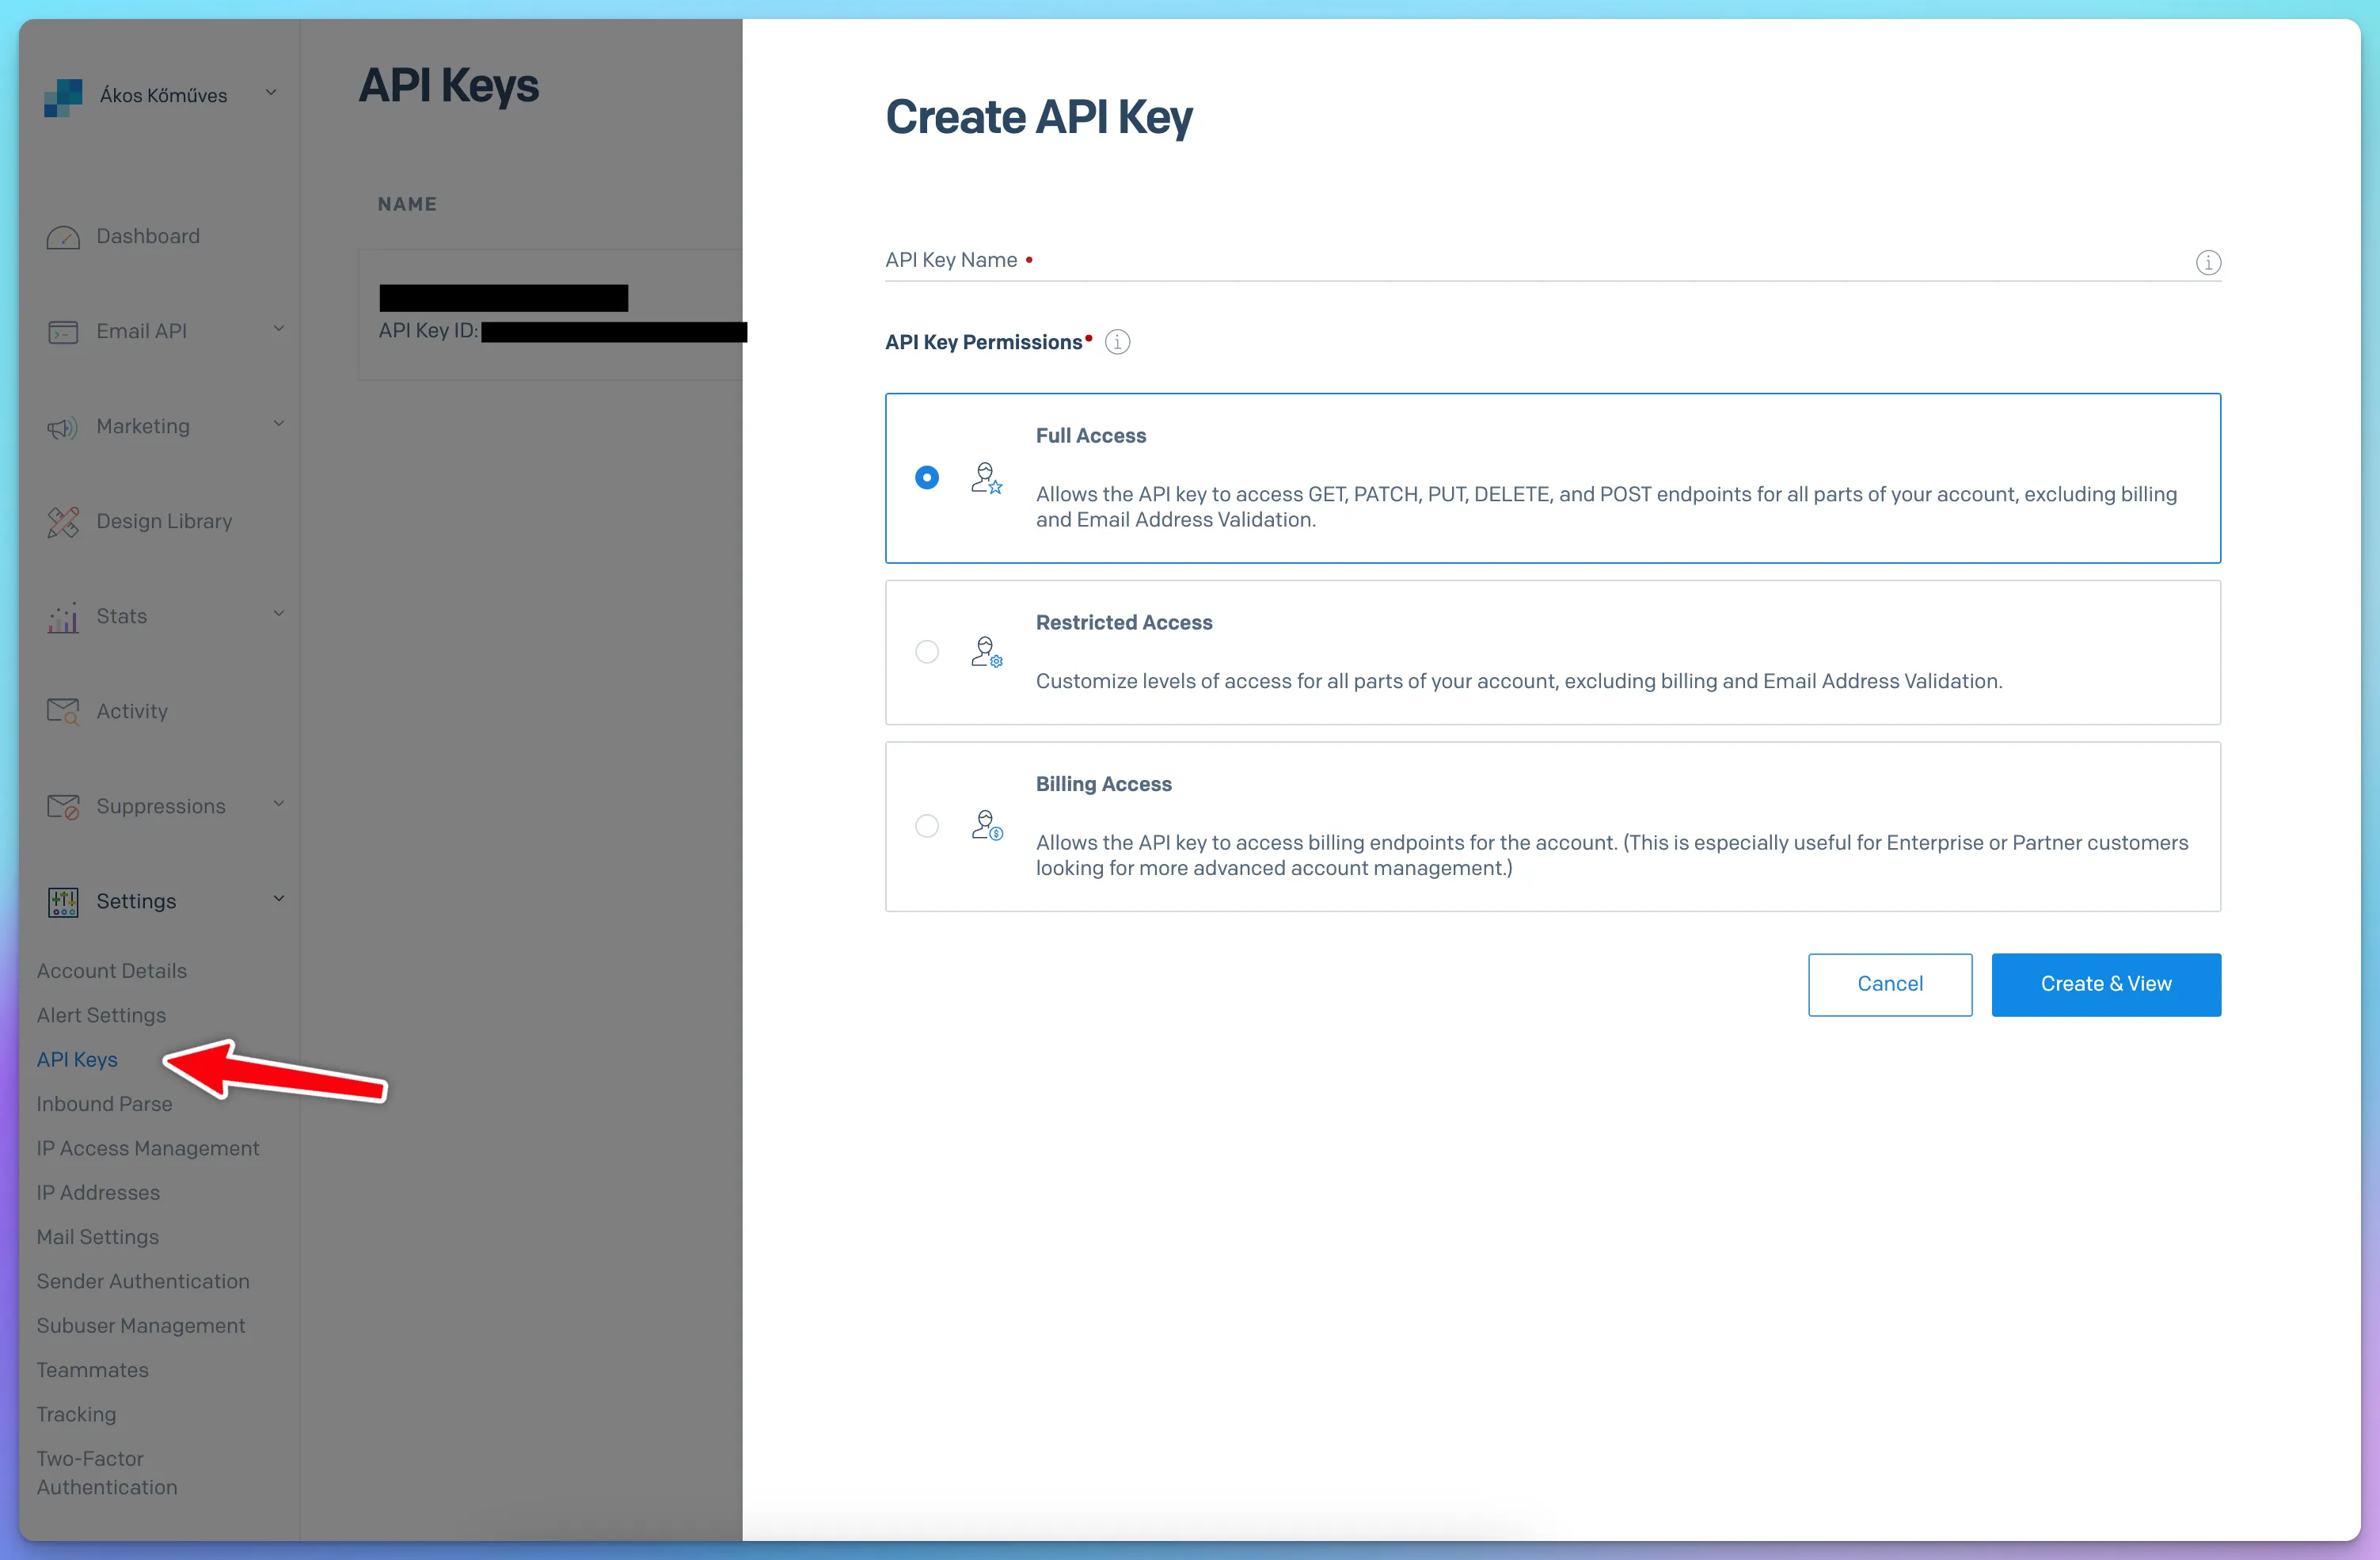This screenshot has width=2380, height=1560.
Task: Click the Full Access heading text
Action: click(x=1090, y=436)
